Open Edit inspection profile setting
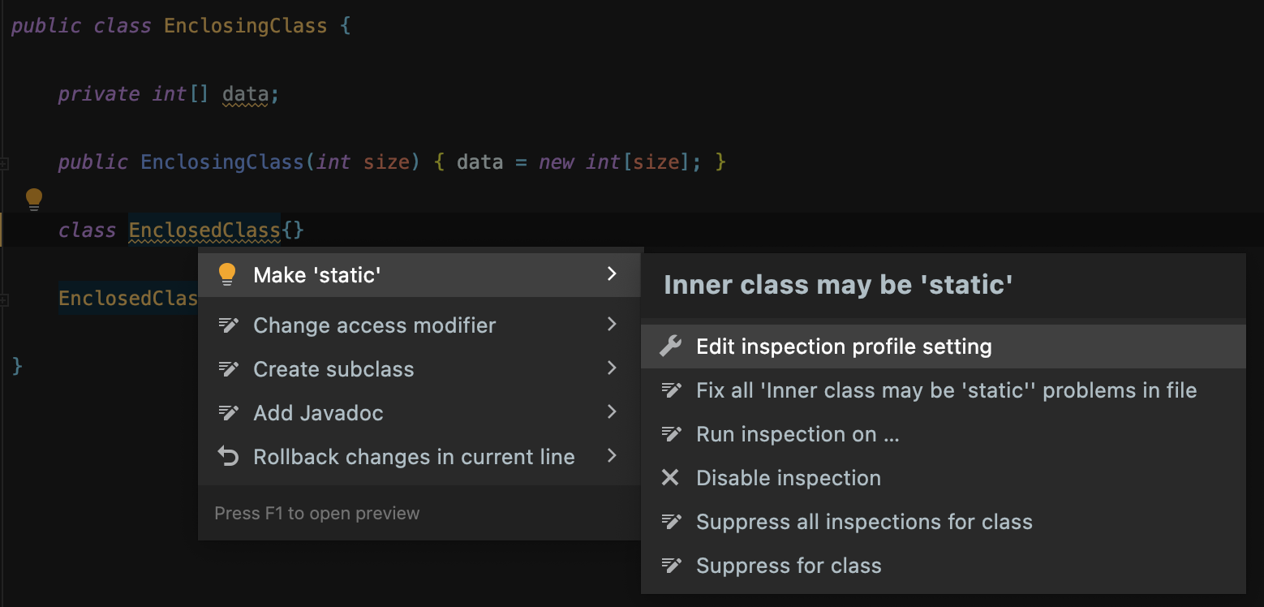 click(944, 347)
